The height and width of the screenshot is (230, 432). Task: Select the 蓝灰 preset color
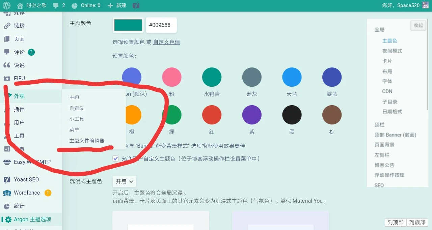click(252, 77)
